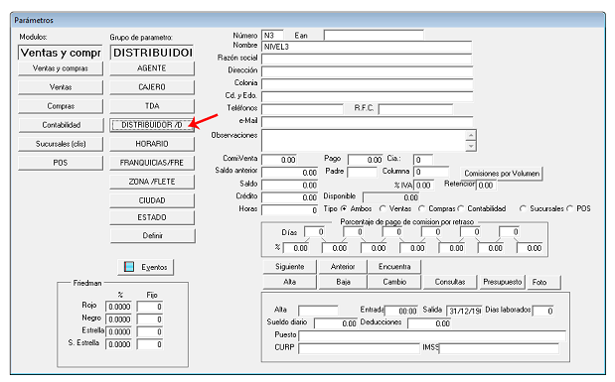615x382 pixels.
Task: Click the Observaciones text area
Action: (364, 141)
